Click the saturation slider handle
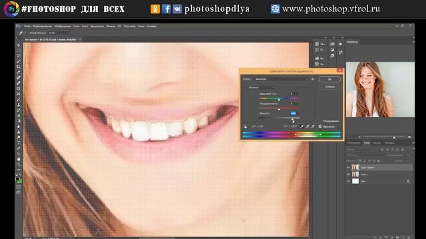 279,109
